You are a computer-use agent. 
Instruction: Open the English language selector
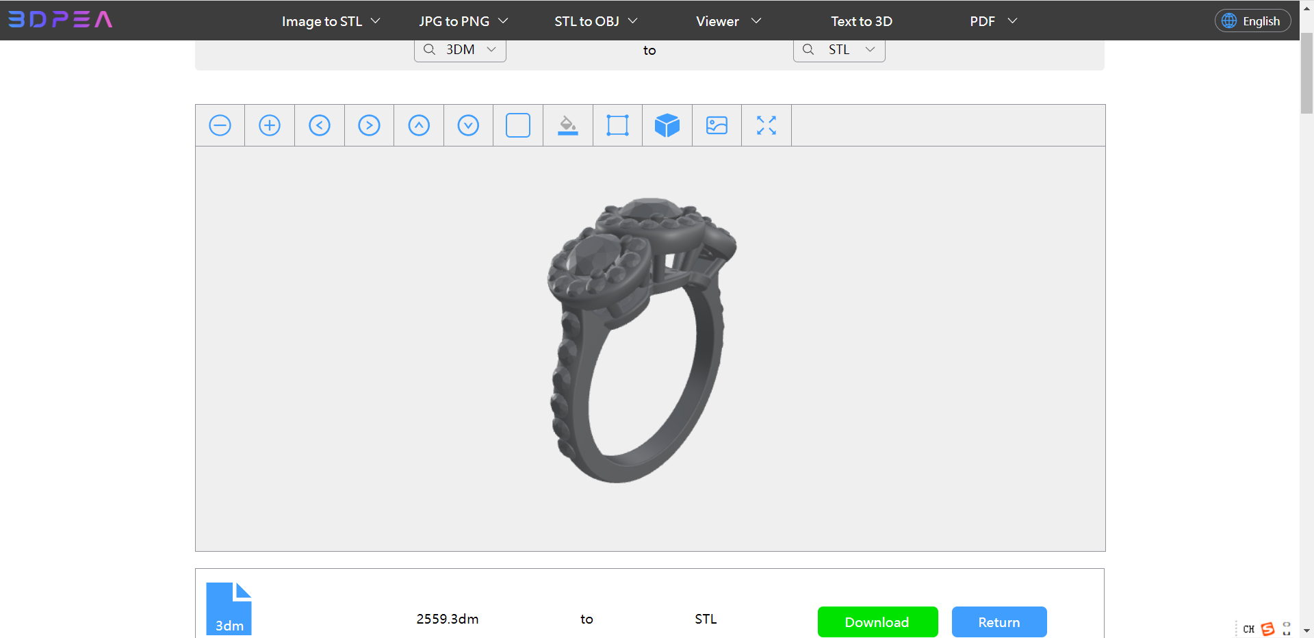tap(1252, 21)
